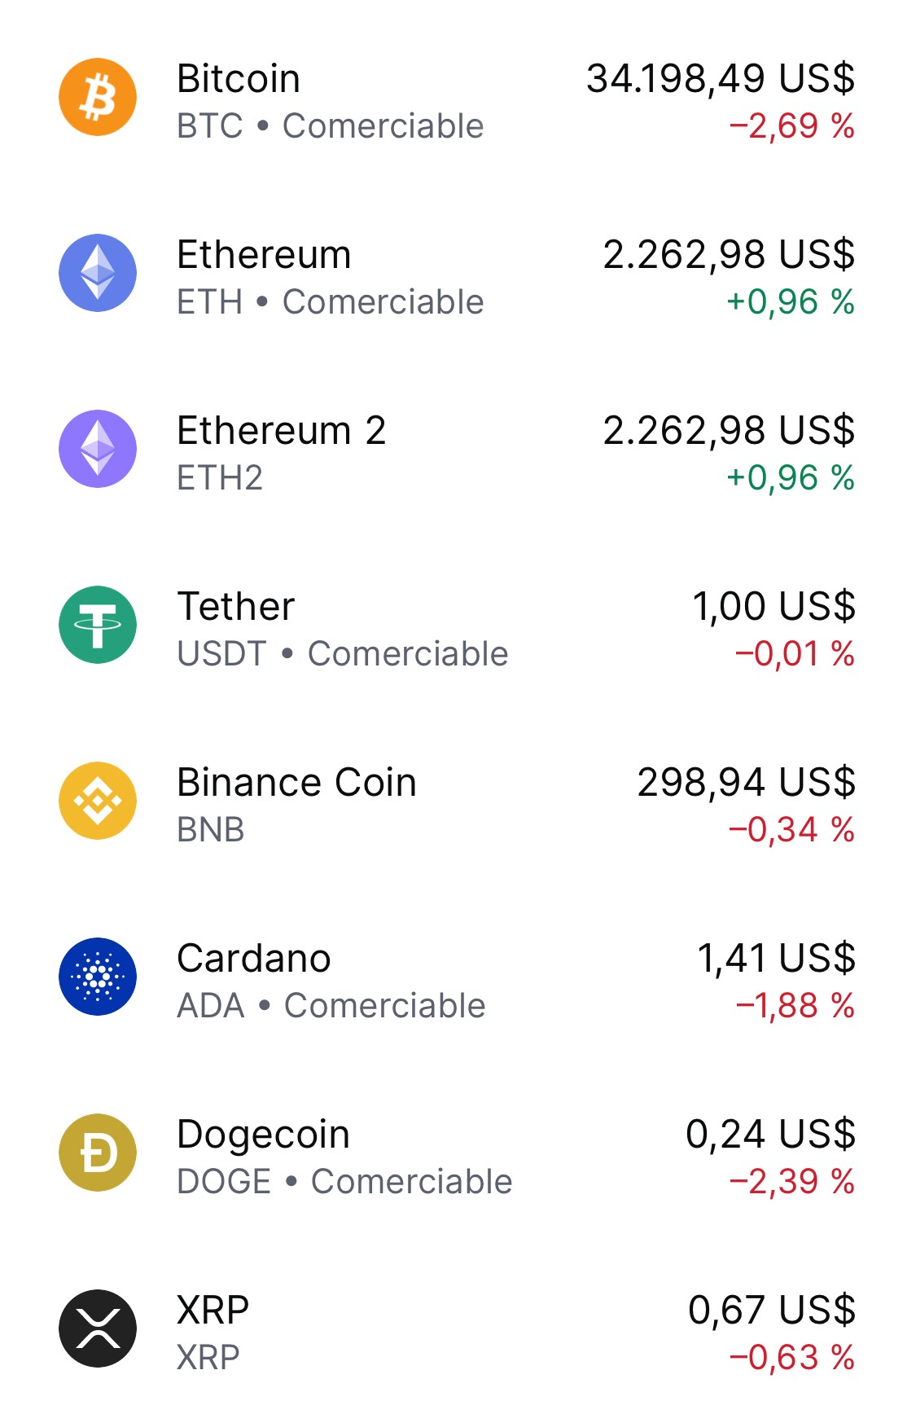Screen dimensions: 916x1414
Task: Tap the XRP price 0,67 US$
Action: (772, 1311)
